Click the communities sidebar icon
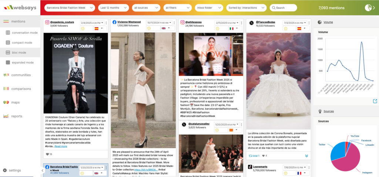Viewport: 379px width, 177px height. (6, 75)
